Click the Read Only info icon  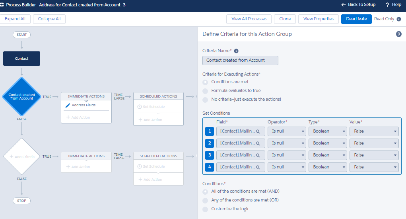click(x=399, y=19)
